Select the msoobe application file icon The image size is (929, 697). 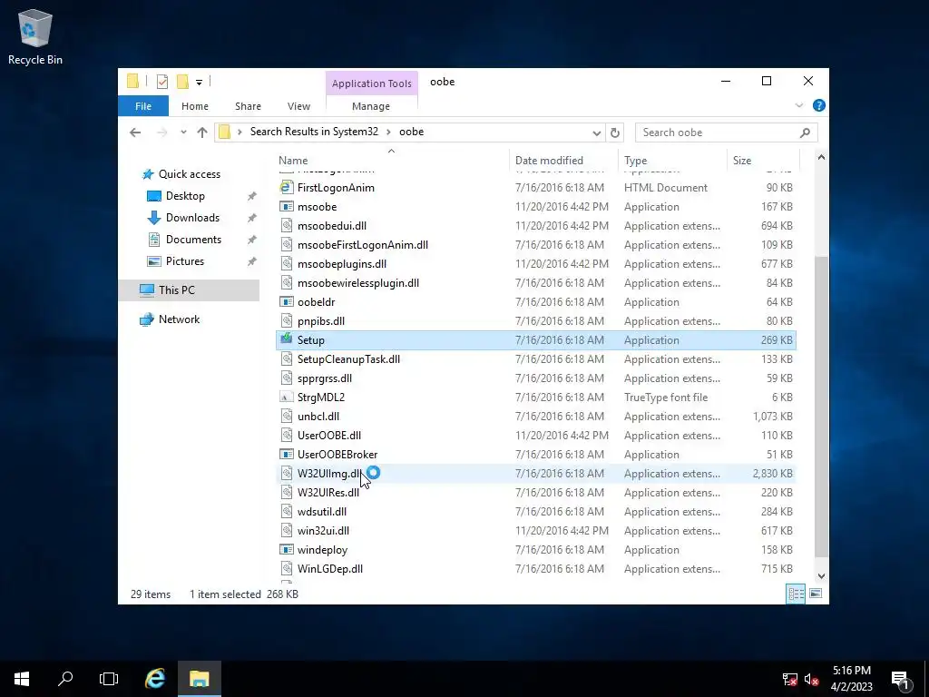coord(287,207)
